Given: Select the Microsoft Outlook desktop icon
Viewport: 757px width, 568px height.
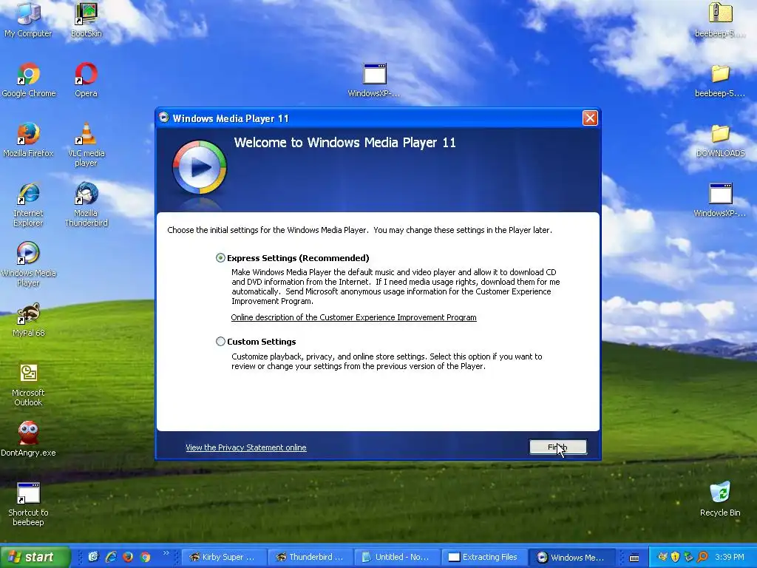Looking at the screenshot, I should (x=28, y=385).
